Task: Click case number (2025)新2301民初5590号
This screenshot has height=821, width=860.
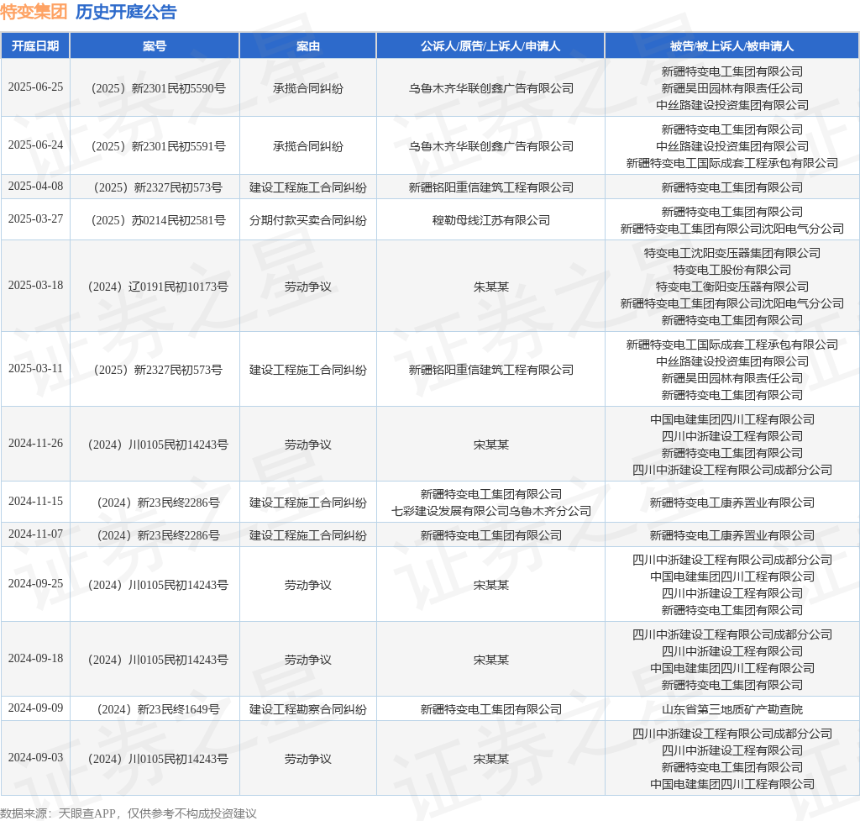Action: tap(158, 88)
